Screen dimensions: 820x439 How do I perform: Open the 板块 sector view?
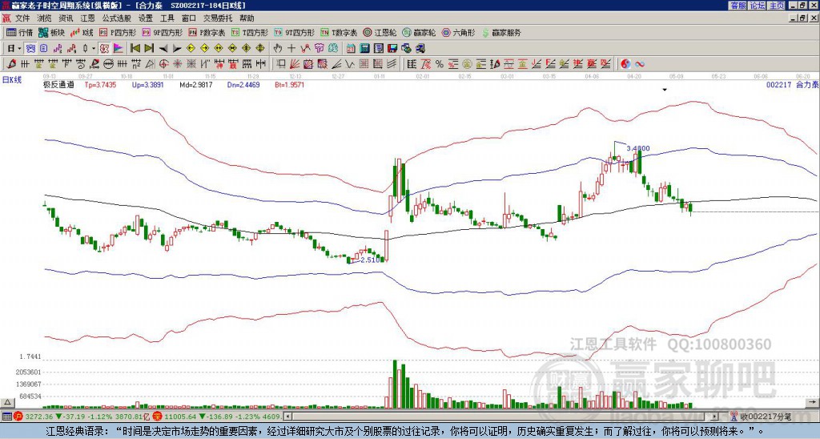[x=51, y=32]
